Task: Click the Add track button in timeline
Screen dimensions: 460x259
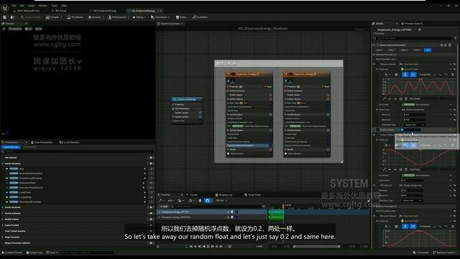Action: (164, 206)
